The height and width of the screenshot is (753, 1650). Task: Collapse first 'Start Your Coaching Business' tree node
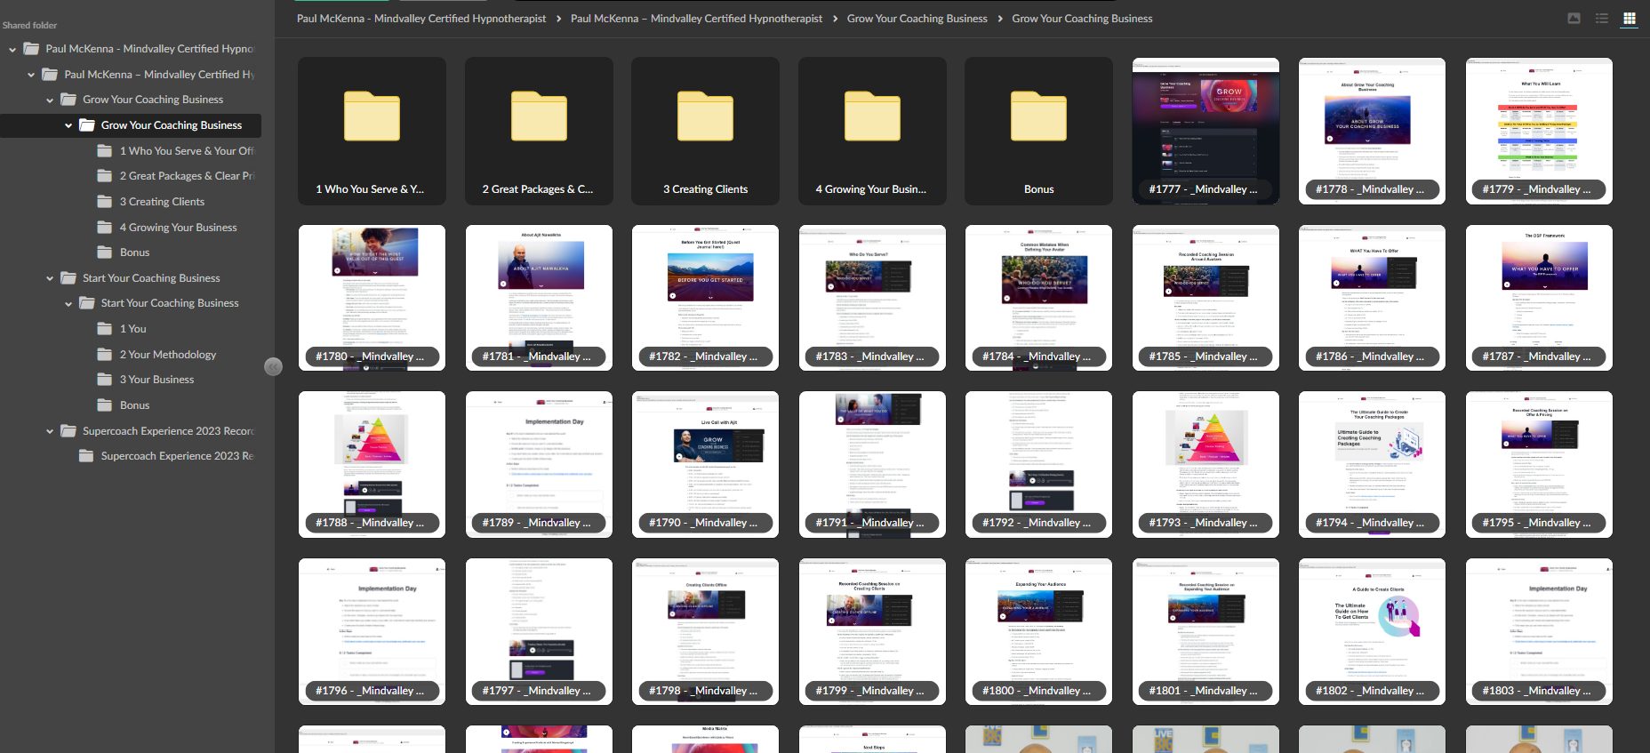tap(50, 278)
